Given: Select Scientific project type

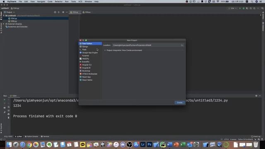Looking at the screenshot, I should 90,62.
